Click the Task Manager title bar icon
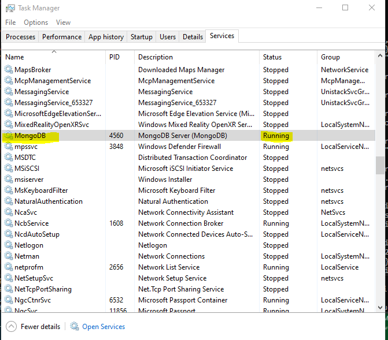Image resolution: width=388 pixels, height=340 pixels. point(10,8)
